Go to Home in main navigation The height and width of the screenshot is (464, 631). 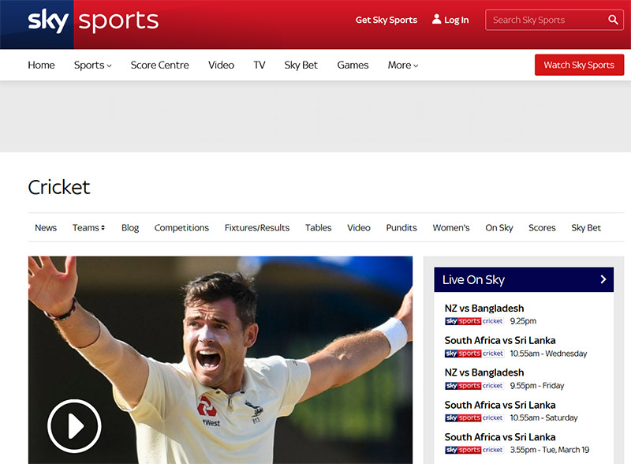42,65
